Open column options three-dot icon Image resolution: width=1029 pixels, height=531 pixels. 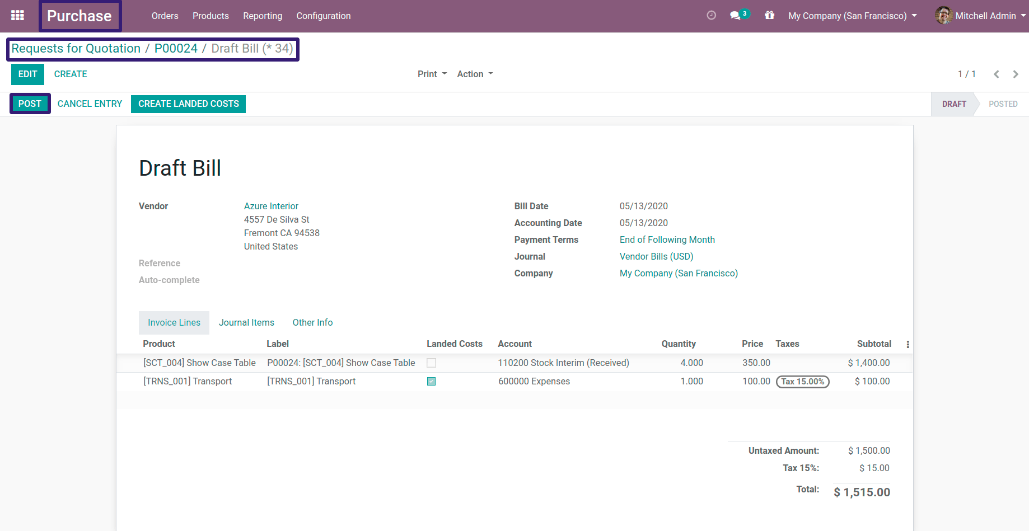(x=908, y=344)
